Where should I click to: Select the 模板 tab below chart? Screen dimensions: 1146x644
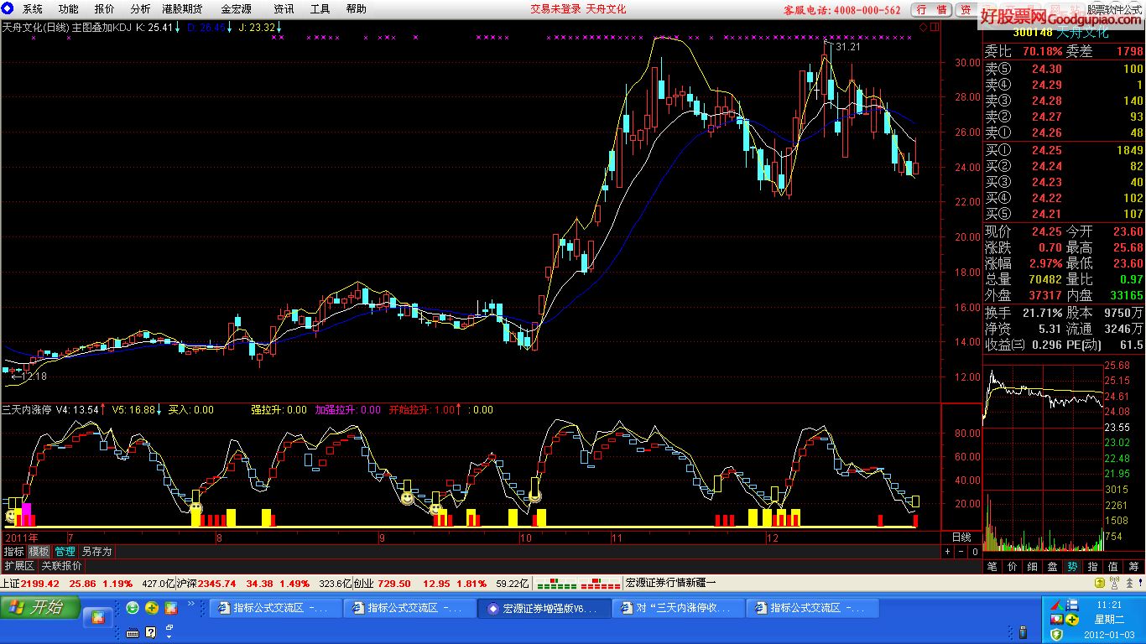(x=39, y=552)
